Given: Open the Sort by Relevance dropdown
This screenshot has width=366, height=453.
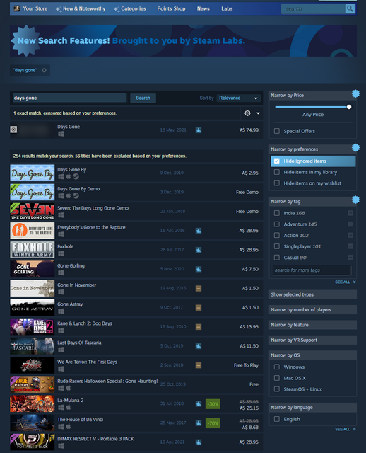Looking at the screenshot, I should tap(239, 98).
